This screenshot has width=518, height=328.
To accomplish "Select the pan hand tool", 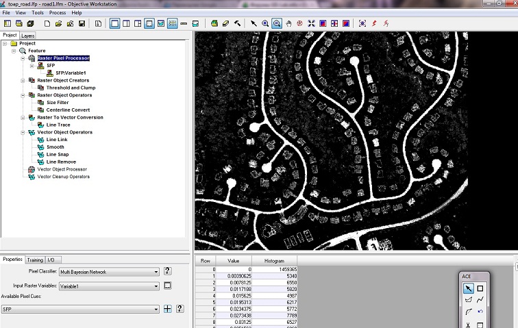I will [288, 23].
